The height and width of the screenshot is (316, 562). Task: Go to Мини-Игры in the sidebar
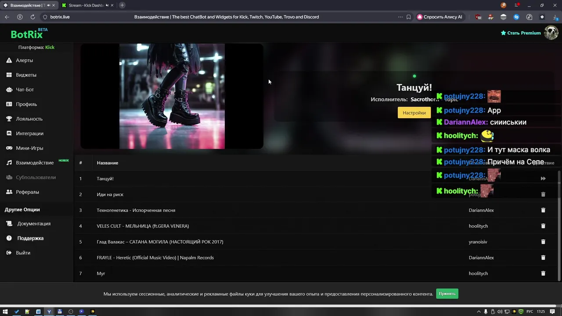(29, 148)
